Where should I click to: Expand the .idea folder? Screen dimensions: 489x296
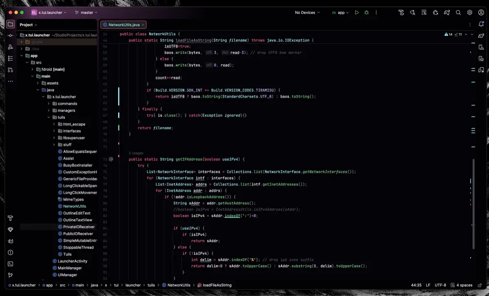click(22, 49)
